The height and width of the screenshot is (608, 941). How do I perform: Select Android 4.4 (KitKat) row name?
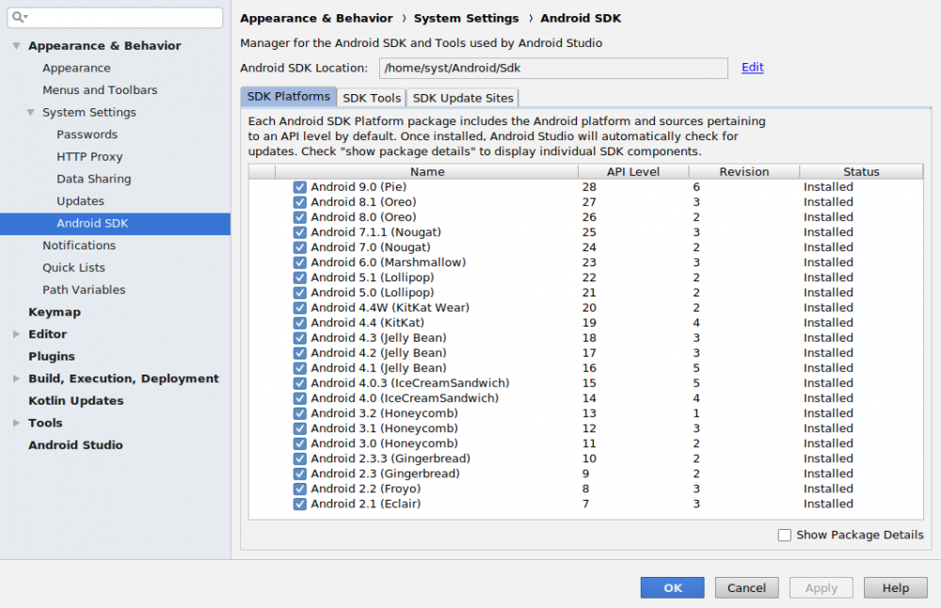tap(367, 323)
